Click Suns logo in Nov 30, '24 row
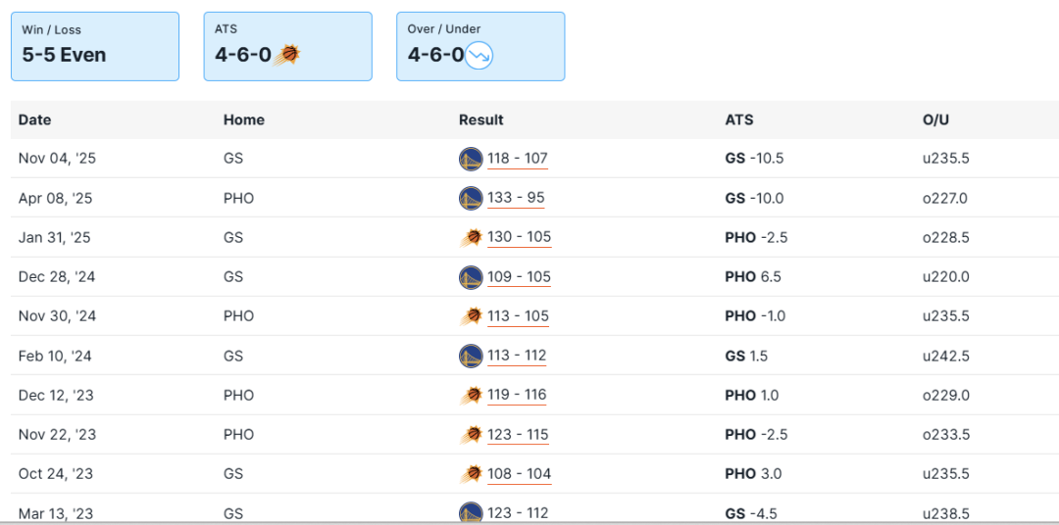This screenshot has height=525, width=1059. [x=471, y=316]
